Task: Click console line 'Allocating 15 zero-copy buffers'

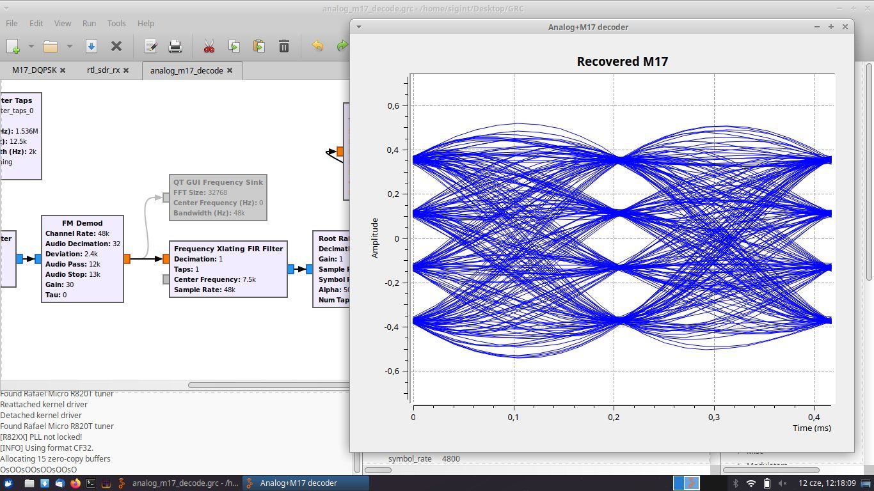Action: click(55, 458)
